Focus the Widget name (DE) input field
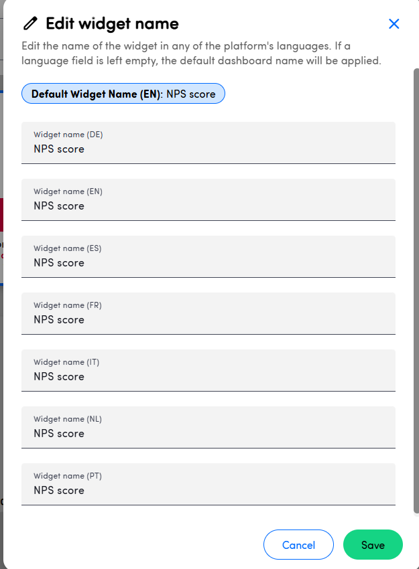 coord(208,143)
